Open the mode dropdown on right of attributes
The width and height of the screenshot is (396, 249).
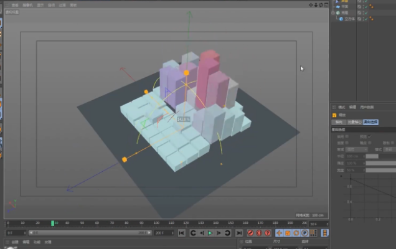[x=389, y=149]
